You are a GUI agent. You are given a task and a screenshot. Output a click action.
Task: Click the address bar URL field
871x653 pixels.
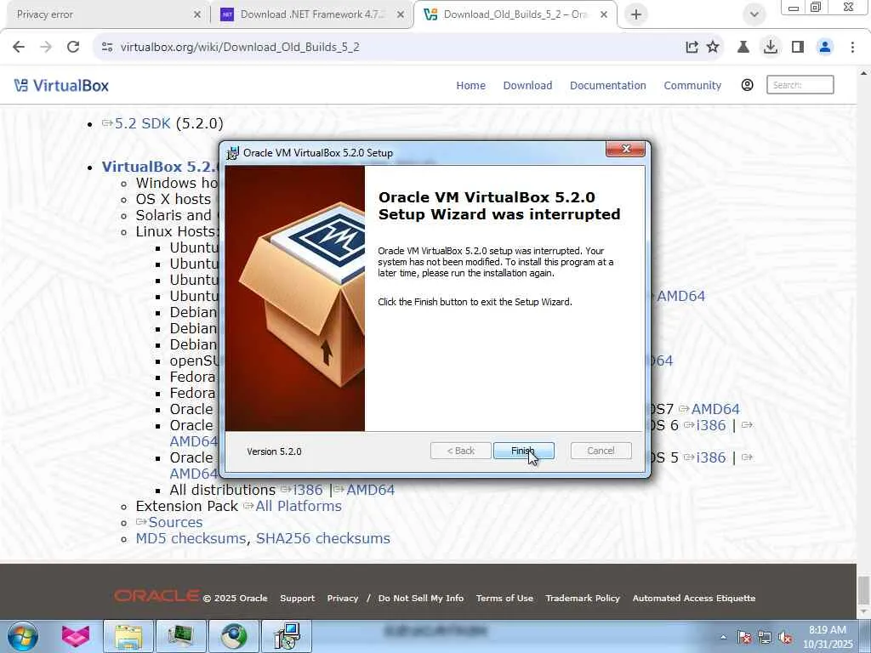pos(389,48)
